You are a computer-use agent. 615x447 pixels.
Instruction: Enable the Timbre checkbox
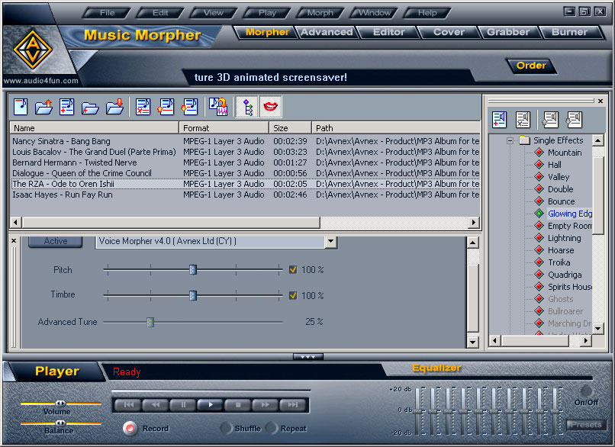(x=292, y=295)
